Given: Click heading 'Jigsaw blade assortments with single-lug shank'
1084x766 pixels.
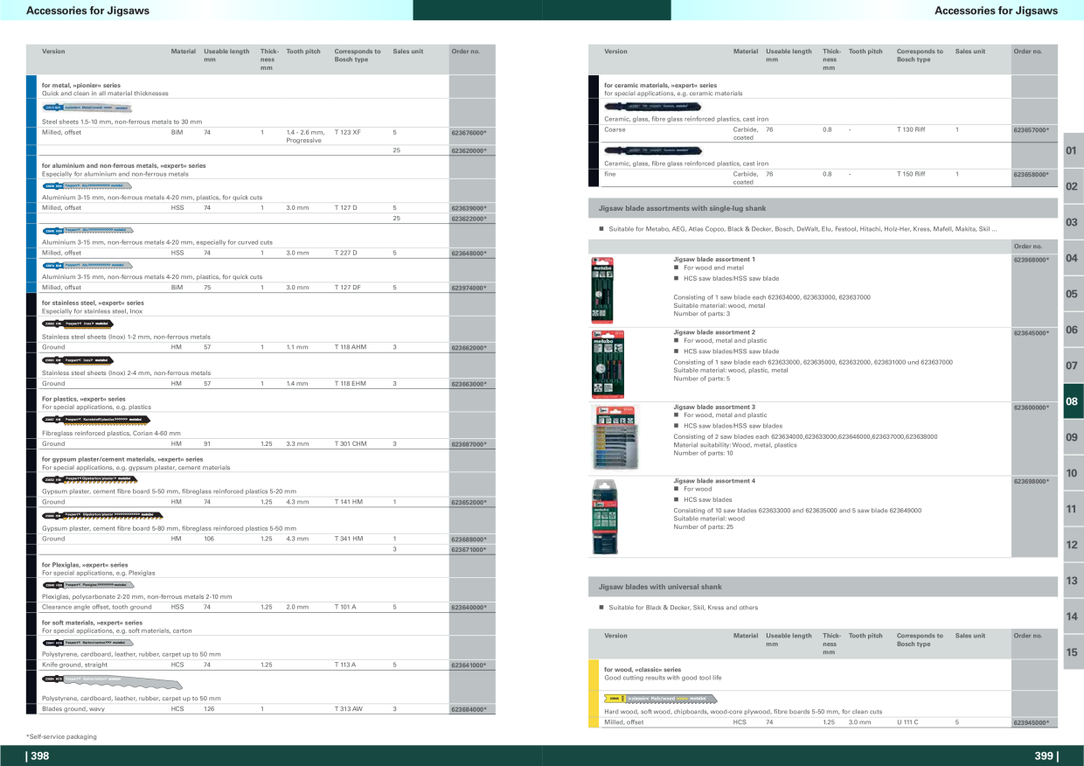Looking at the screenshot, I should (682, 210).
